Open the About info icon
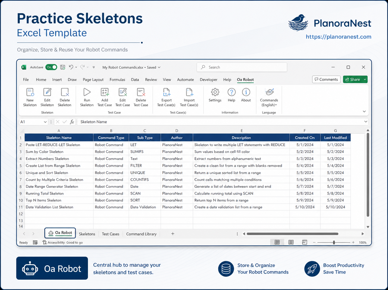This screenshot has width=388, height=290. 246,92
